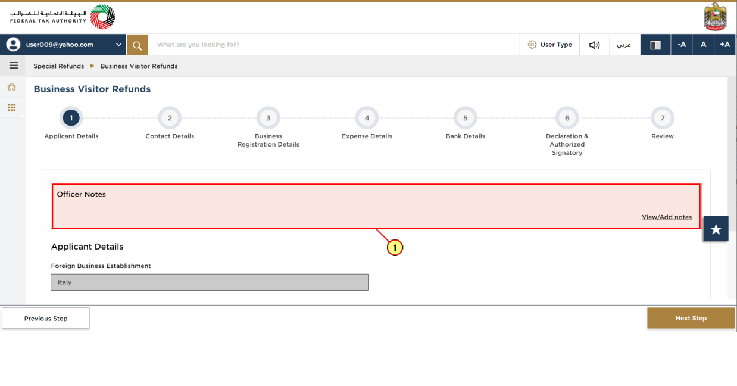Click the search magnifier icon

pyautogui.click(x=137, y=45)
